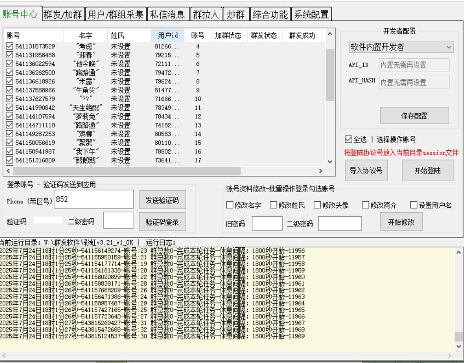464x363 pixels.
Task: Click the Phone number field containing 852
Action: click(94, 199)
